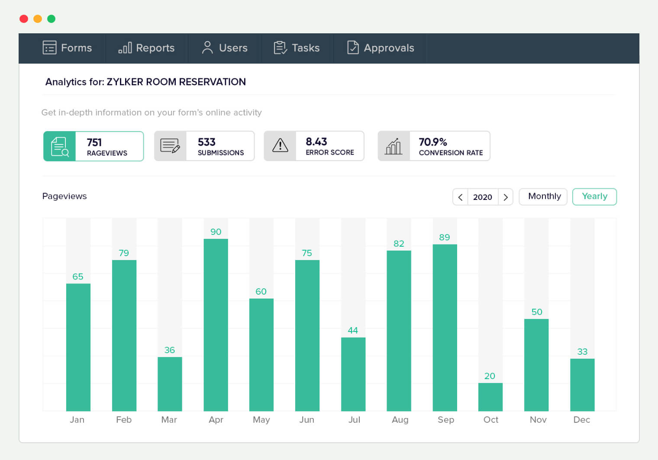Click the April bar showing 90
Image resolution: width=658 pixels, height=460 pixels.
pos(216,325)
